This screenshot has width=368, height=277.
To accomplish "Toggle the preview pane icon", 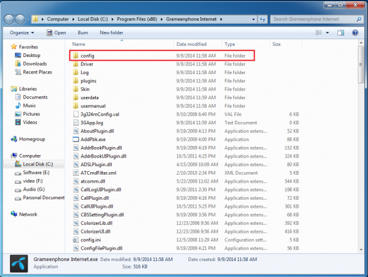I will (340, 32).
